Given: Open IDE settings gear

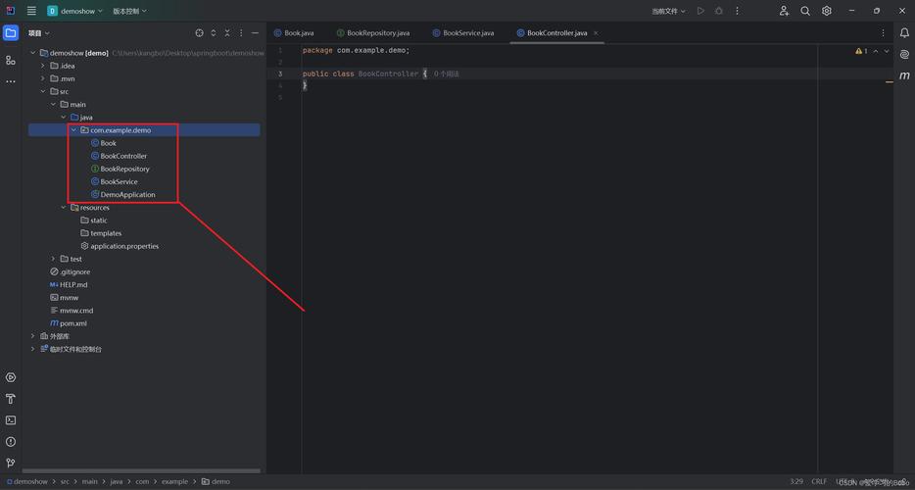Looking at the screenshot, I should pos(826,11).
